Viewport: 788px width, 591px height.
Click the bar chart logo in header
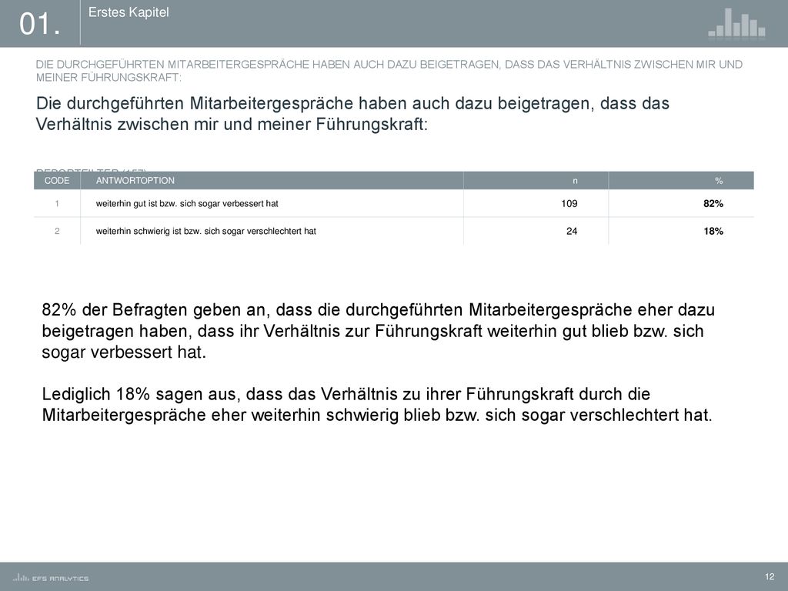tap(736, 22)
